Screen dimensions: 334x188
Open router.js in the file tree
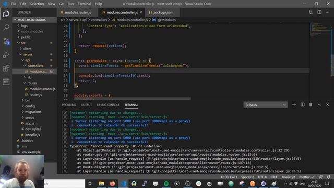(x=35, y=95)
